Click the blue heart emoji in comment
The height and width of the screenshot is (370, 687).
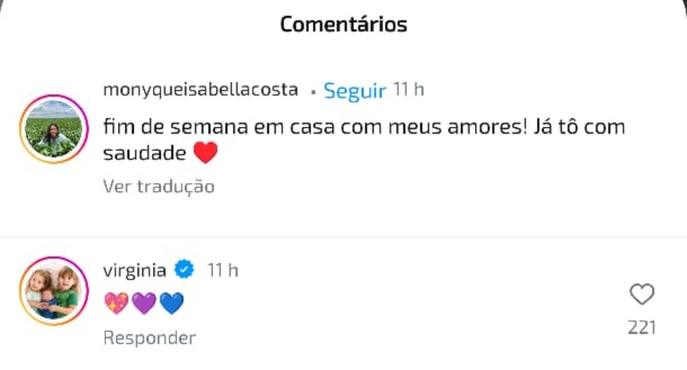coord(171,303)
